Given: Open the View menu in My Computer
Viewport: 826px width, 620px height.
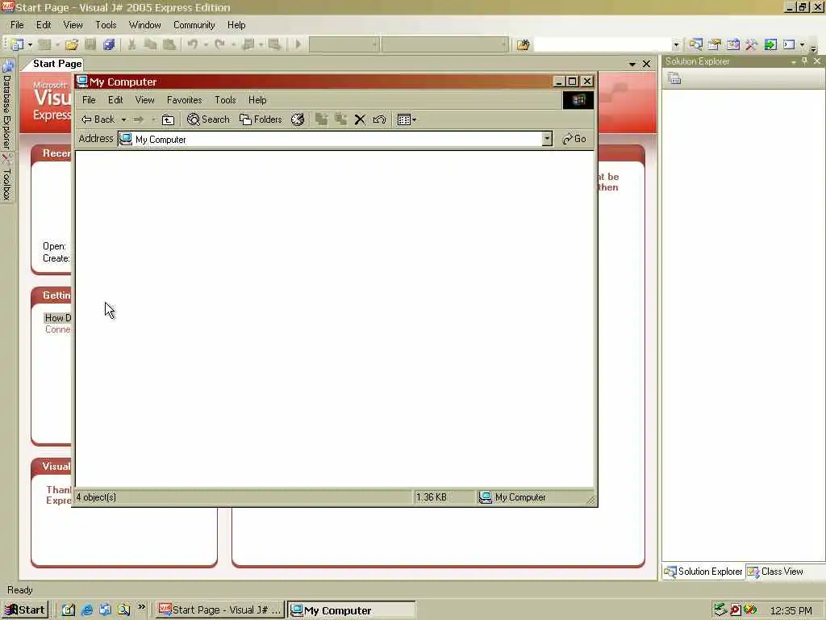Looking at the screenshot, I should point(145,99).
